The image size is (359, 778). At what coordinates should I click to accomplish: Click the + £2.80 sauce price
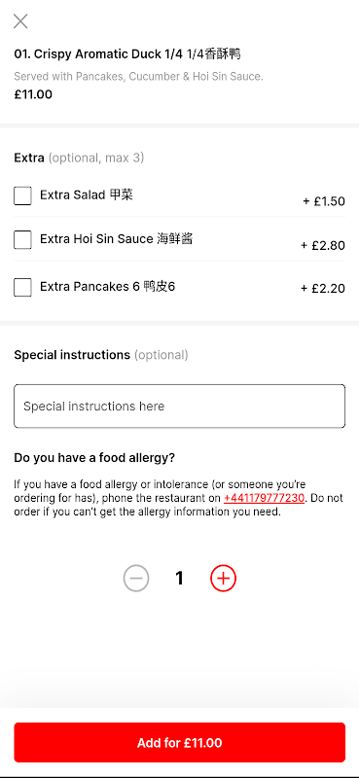tap(323, 246)
